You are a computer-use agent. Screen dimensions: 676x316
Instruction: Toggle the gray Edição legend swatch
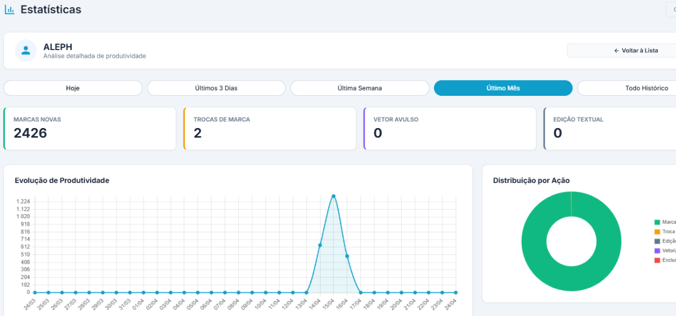pos(657,241)
